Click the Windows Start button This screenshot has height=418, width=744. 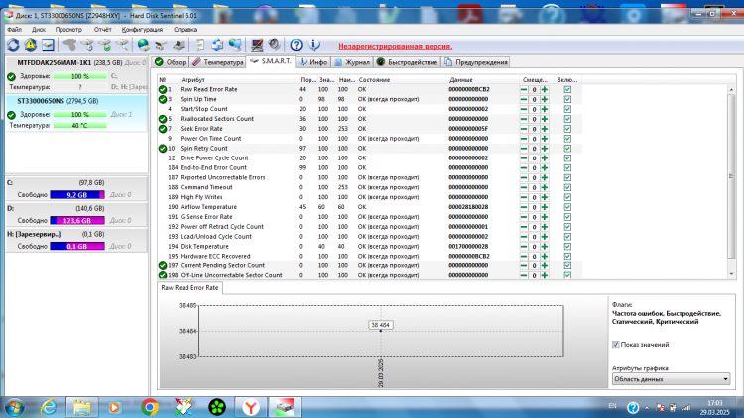tap(14, 407)
